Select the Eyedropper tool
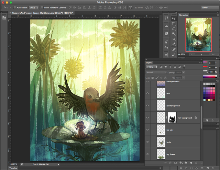 click(x=174, y=44)
